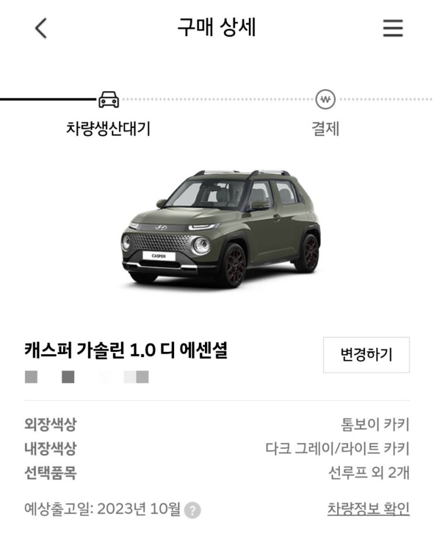Select the car production-waiting step icon
This screenshot has width=434, height=540.
pyautogui.click(x=109, y=99)
